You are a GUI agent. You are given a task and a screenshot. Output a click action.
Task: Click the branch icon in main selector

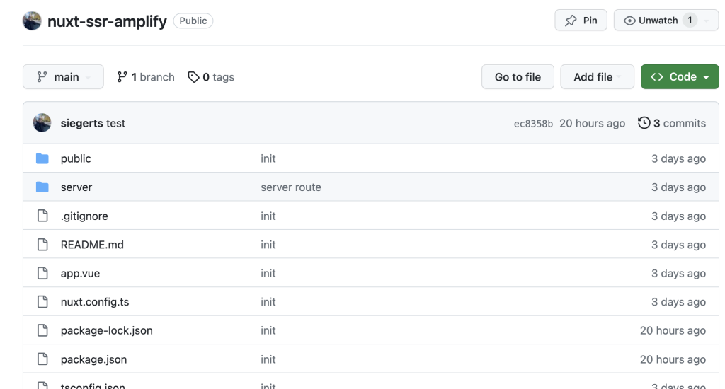click(42, 76)
